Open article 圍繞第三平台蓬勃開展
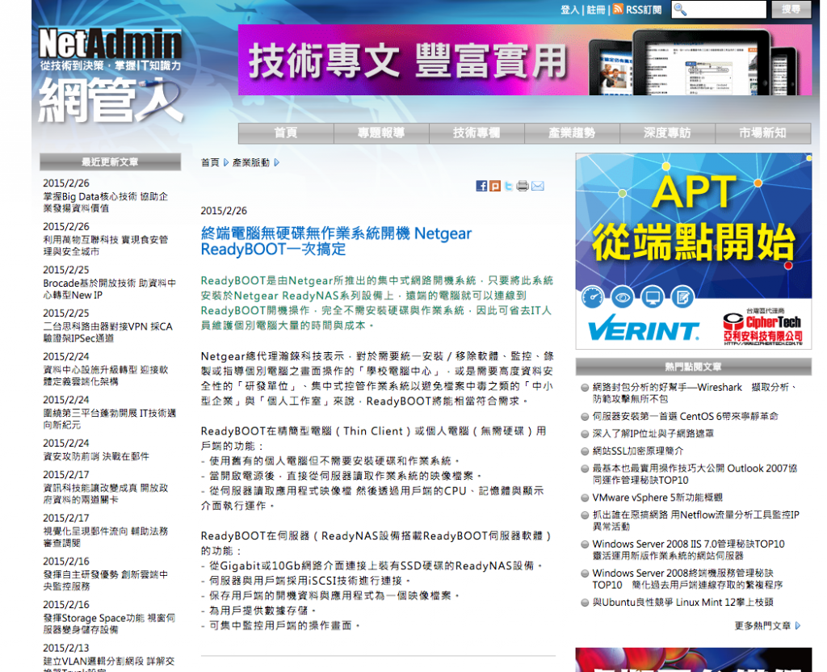827x672 pixels. click(x=110, y=418)
